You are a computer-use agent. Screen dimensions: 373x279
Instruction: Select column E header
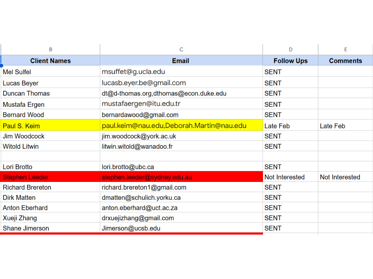[345, 49]
